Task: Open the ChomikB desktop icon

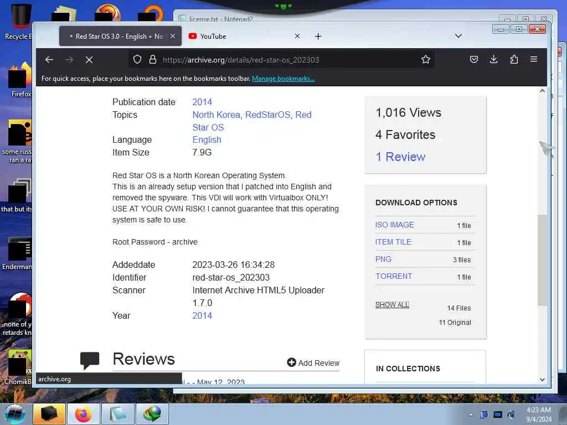Action: [x=18, y=367]
